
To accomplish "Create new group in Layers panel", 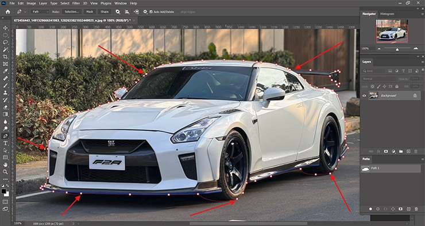I will (401, 151).
